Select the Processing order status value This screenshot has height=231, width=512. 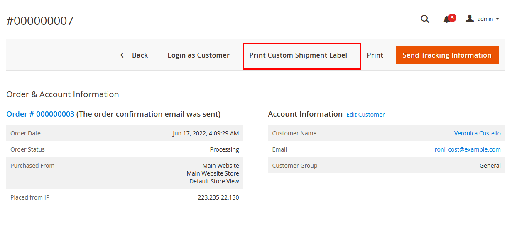pos(224,149)
